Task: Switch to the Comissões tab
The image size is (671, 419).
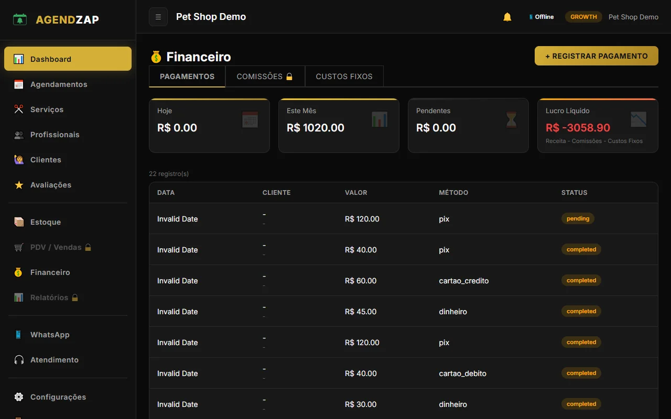Action: tap(265, 76)
